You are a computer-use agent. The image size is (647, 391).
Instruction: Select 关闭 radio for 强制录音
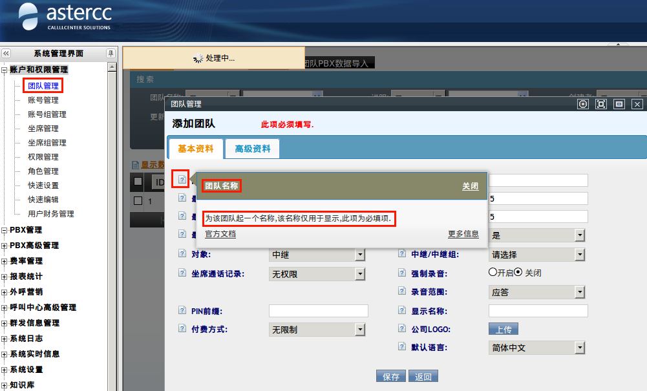pos(518,272)
